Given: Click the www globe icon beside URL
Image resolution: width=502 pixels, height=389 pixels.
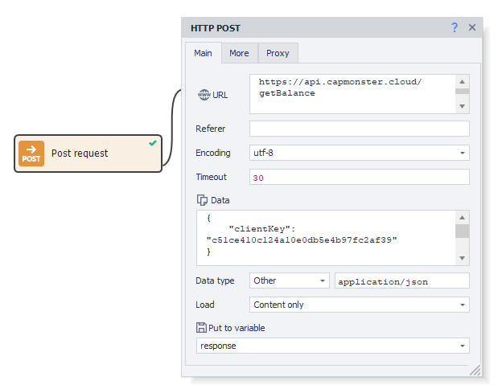Looking at the screenshot, I should [204, 95].
